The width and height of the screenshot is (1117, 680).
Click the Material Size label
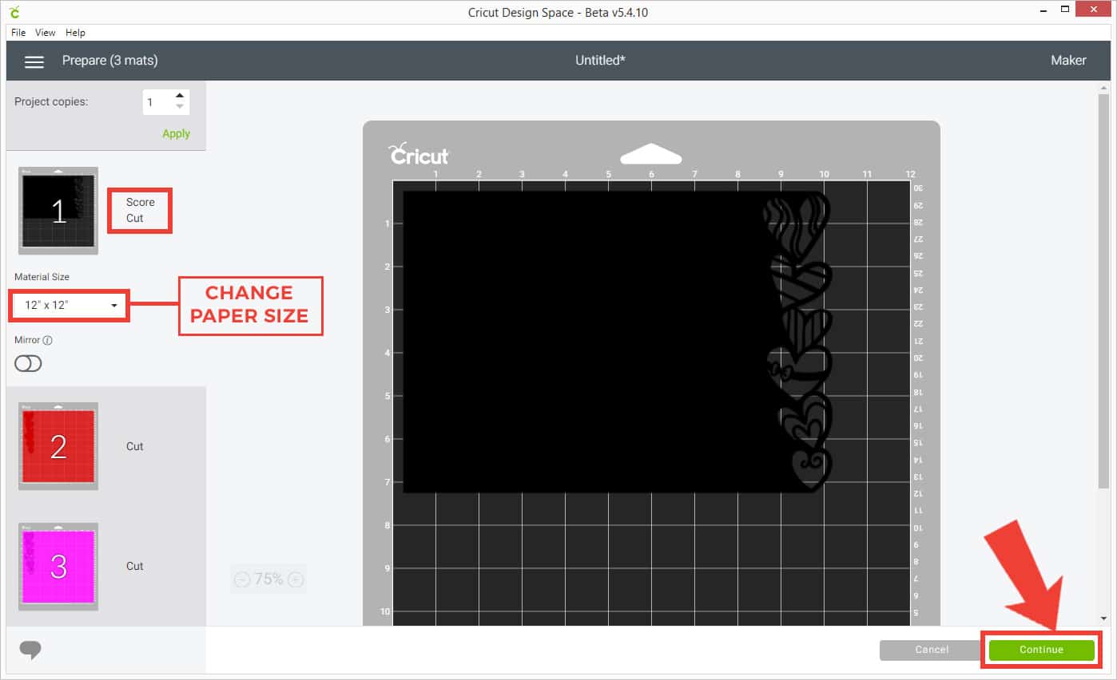coord(42,277)
